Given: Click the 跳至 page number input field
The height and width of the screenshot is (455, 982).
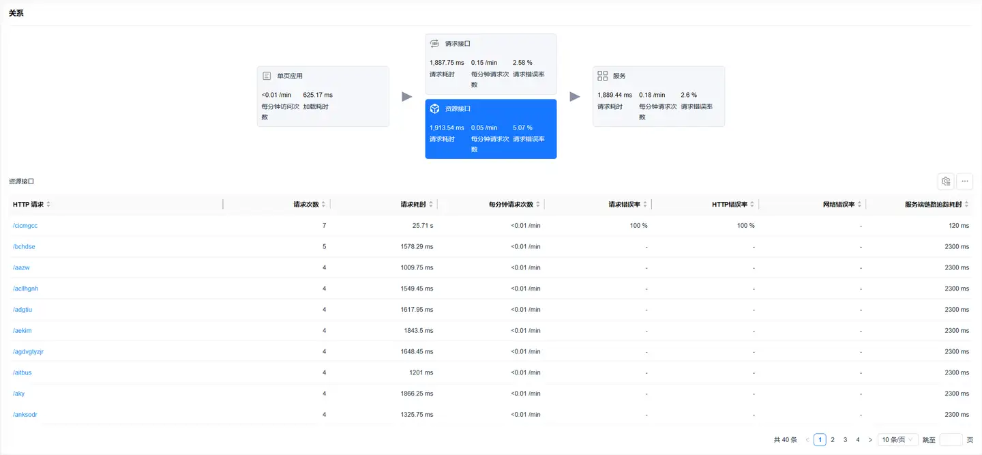Looking at the screenshot, I should coord(951,440).
